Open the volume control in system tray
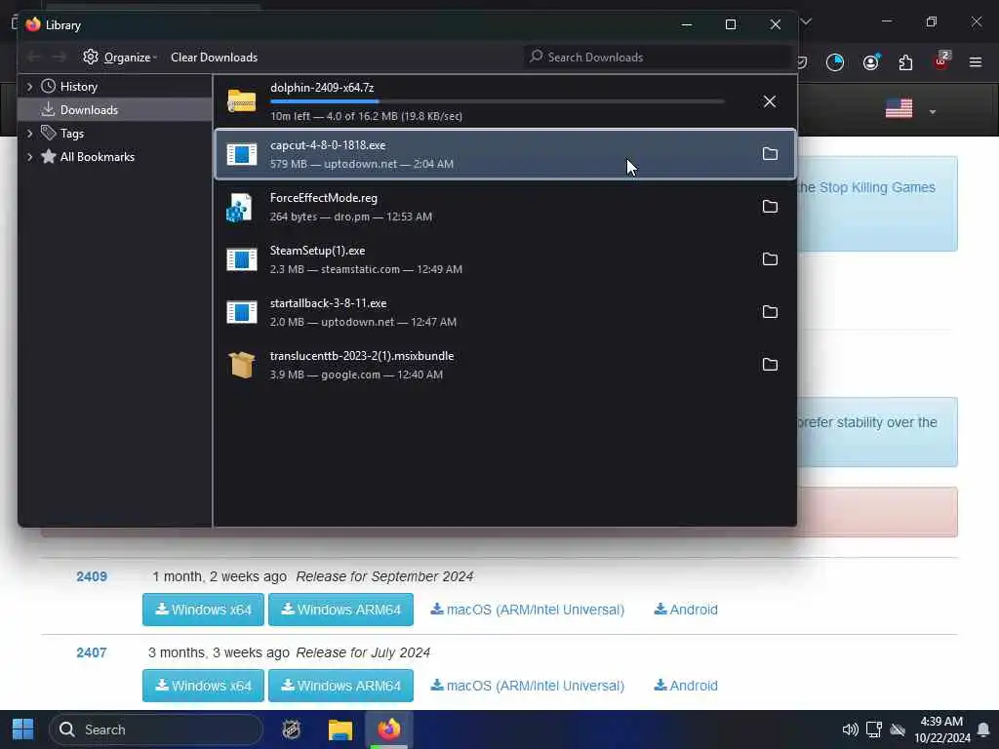Screen dimensions: 999x749 point(850,729)
